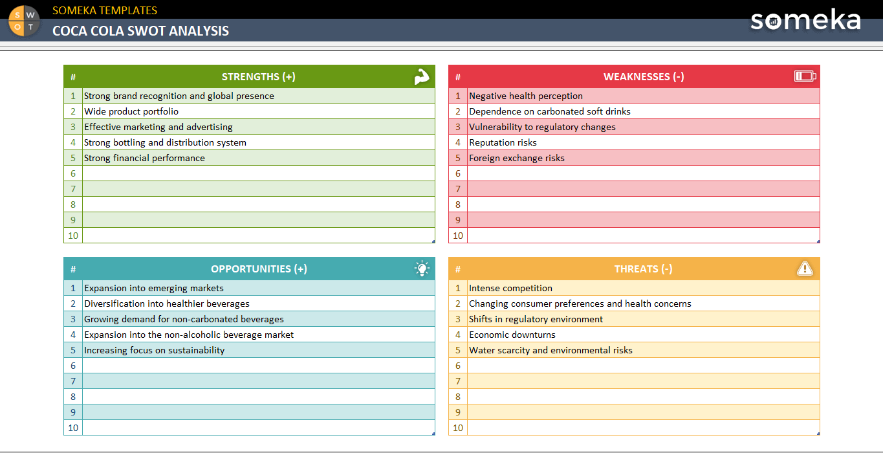
Task: Select 'Economic downturns' cell
Action: (x=644, y=335)
